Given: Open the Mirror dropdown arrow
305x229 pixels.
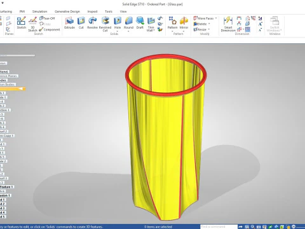Looking at the screenshot, I should click(184, 31).
